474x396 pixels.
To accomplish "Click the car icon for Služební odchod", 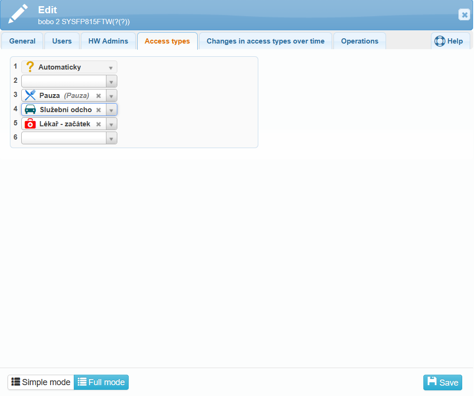I will tap(30, 110).
